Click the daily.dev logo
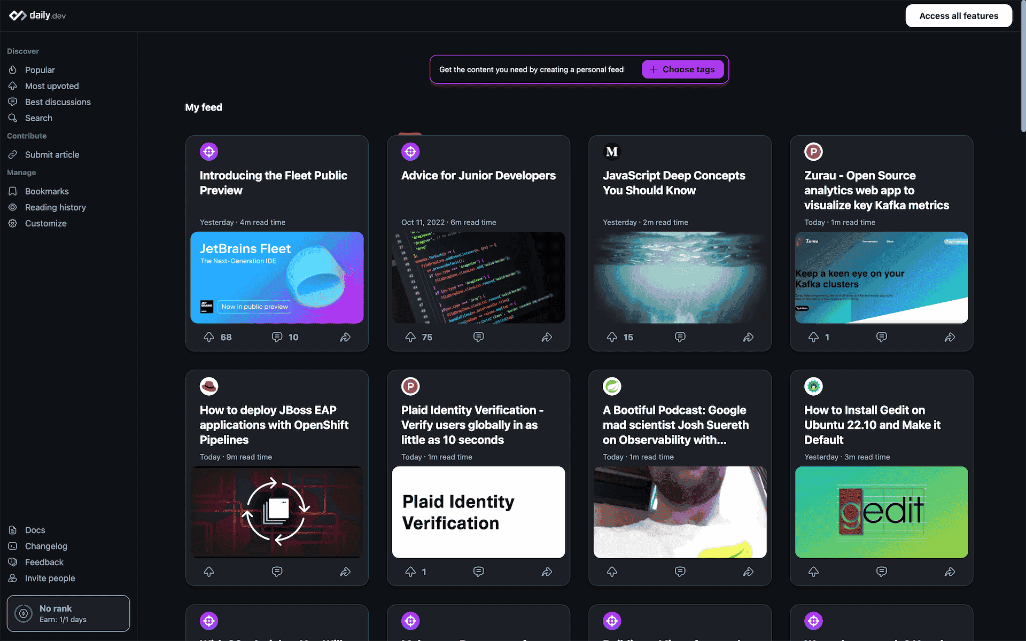This screenshot has width=1026, height=641. tap(37, 15)
